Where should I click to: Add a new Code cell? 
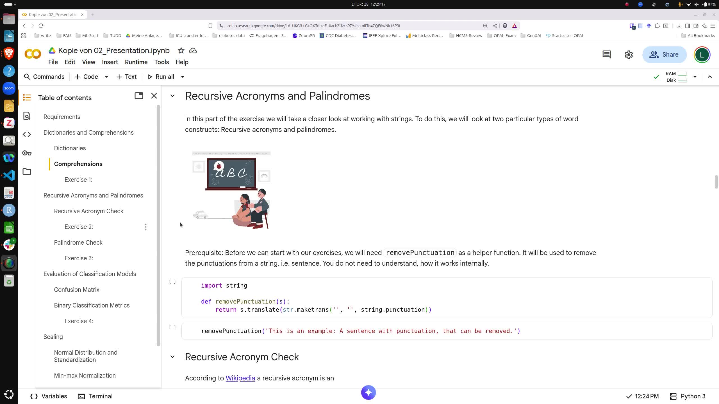(87, 77)
